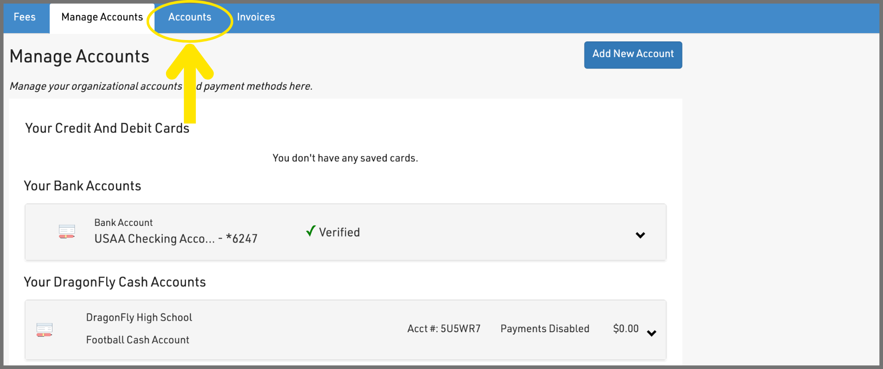This screenshot has width=883, height=369.
Task: Click the Football Cash Account label
Action: point(138,340)
